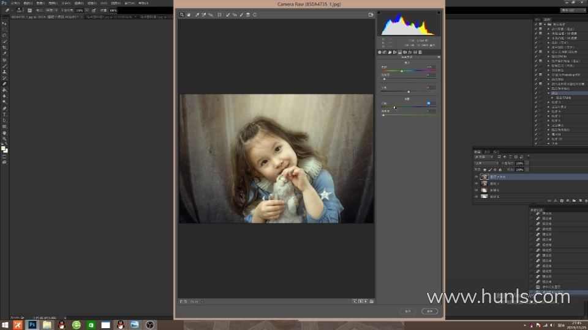Open the Camera Raw panel options menu
This screenshot has width=588, height=330.
pyautogui.click(x=439, y=57)
